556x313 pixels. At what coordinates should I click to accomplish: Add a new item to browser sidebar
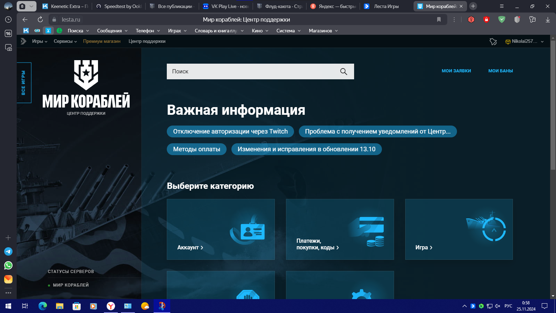click(x=8, y=238)
